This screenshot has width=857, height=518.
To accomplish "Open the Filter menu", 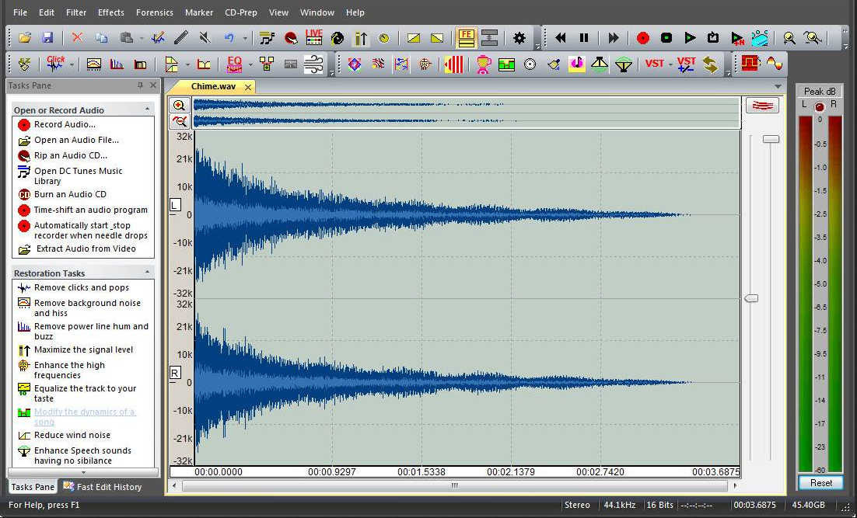I will [76, 12].
